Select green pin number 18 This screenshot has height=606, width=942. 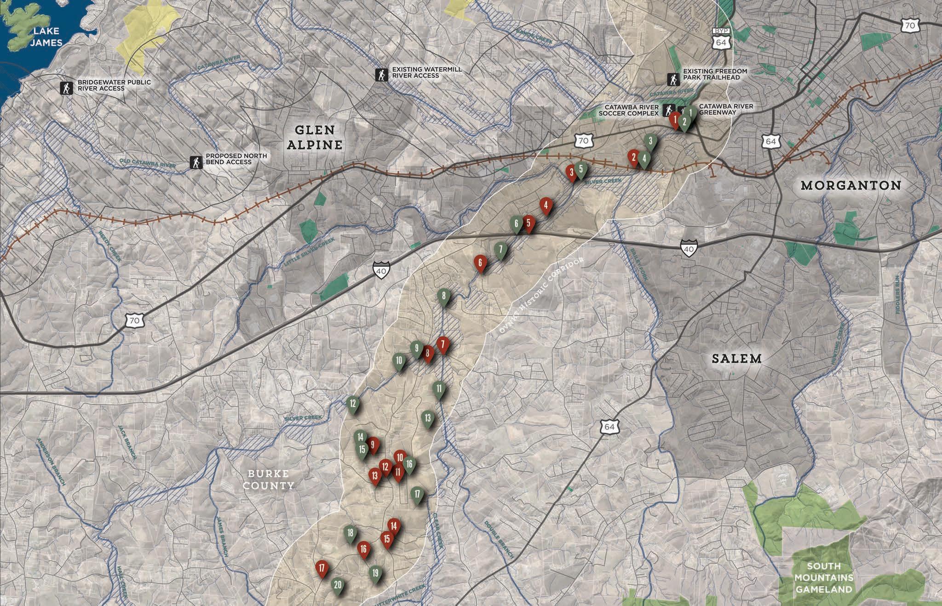pos(350,533)
